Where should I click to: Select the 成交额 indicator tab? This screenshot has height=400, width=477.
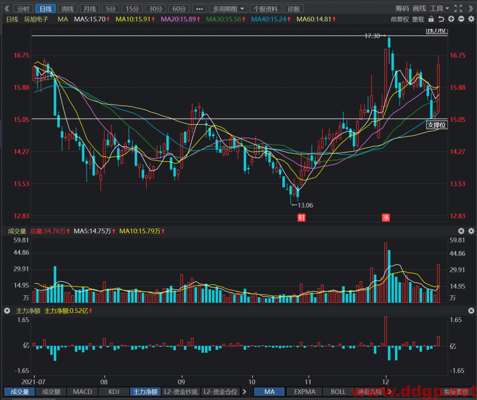(x=51, y=392)
